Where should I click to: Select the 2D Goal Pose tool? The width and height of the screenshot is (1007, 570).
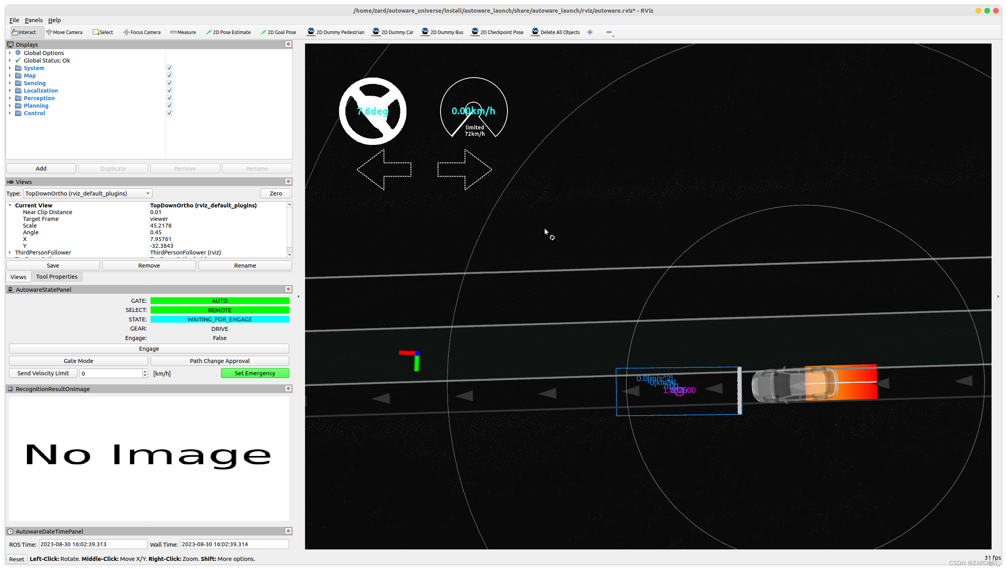coord(278,32)
